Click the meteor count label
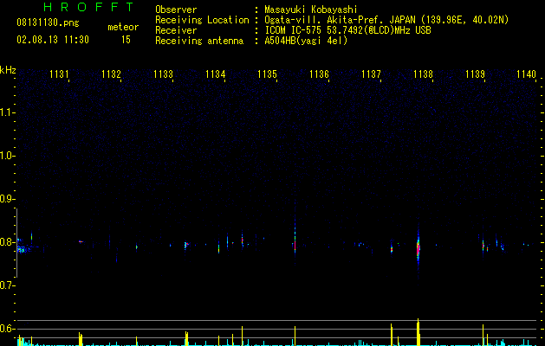Screen dimensions: 545x346 (x=123, y=27)
